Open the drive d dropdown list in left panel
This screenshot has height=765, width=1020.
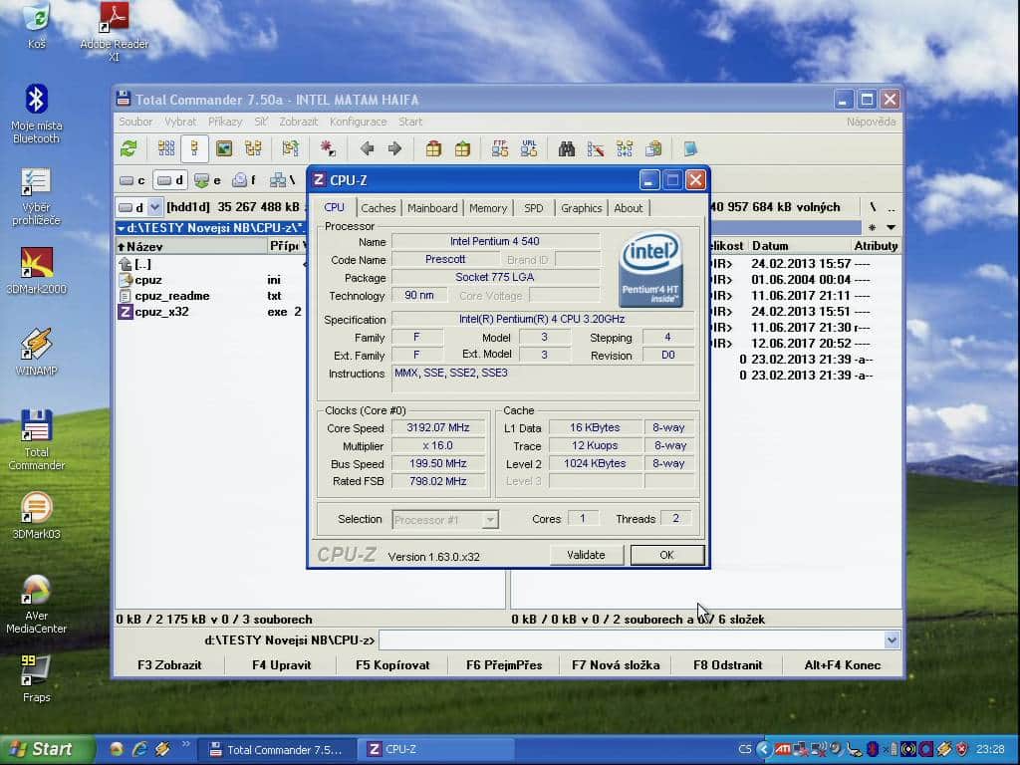click(154, 207)
